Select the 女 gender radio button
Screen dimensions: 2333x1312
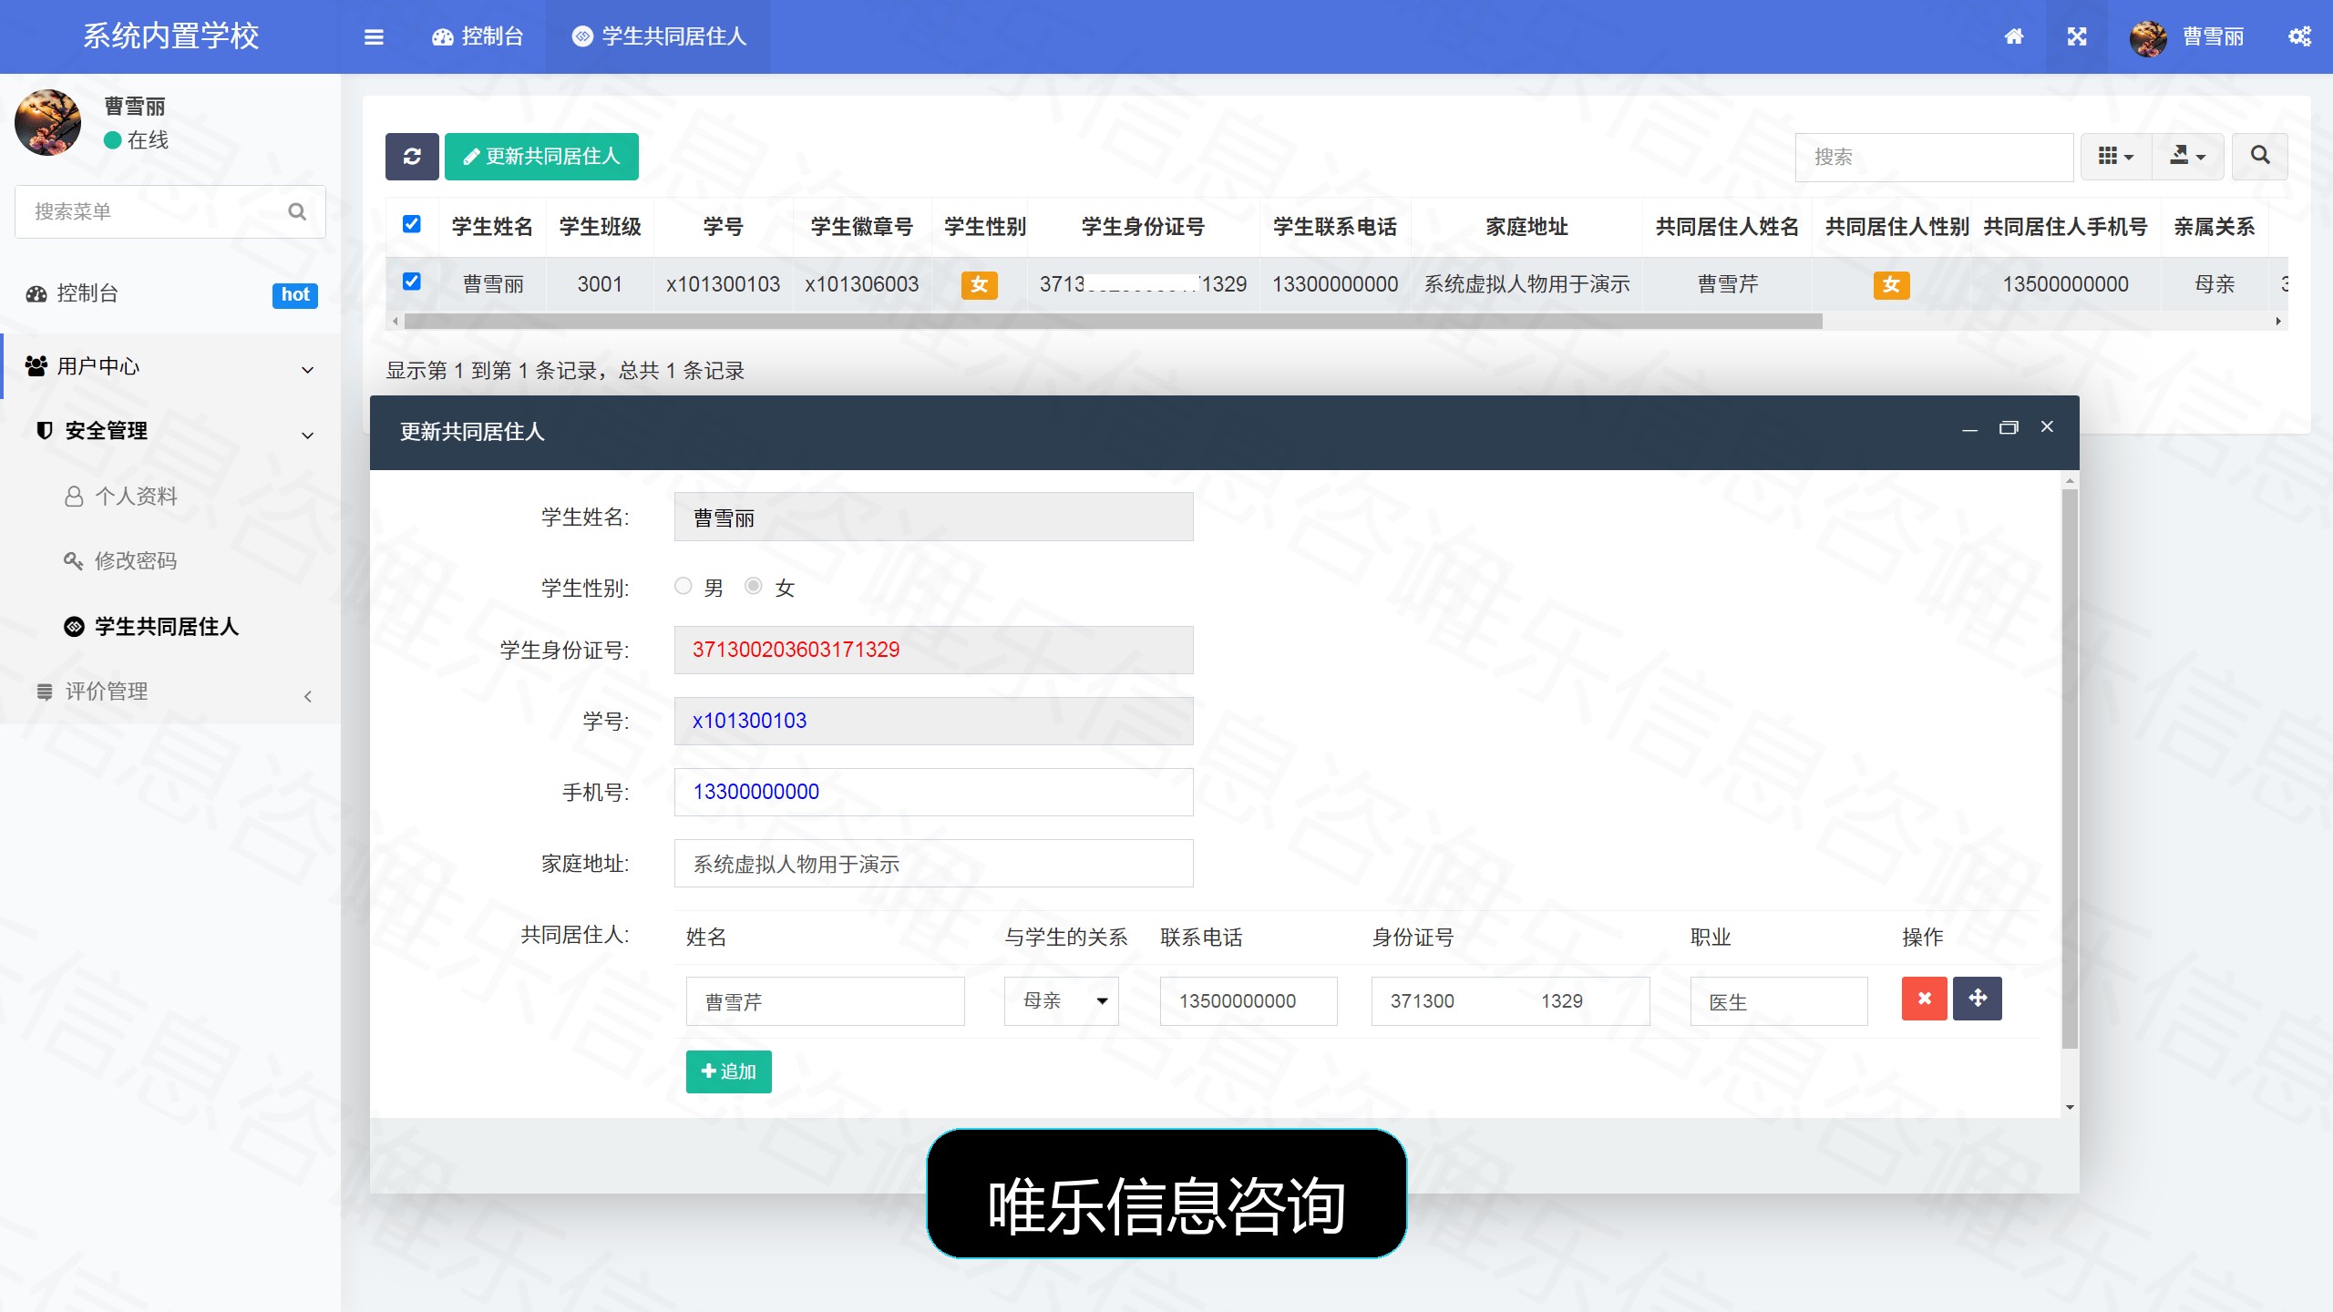point(754,586)
